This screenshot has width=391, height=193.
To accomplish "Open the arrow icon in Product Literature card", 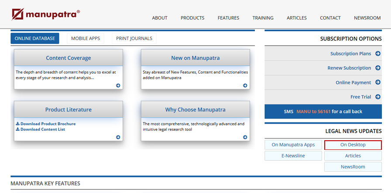I will click(x=118, y=137).
